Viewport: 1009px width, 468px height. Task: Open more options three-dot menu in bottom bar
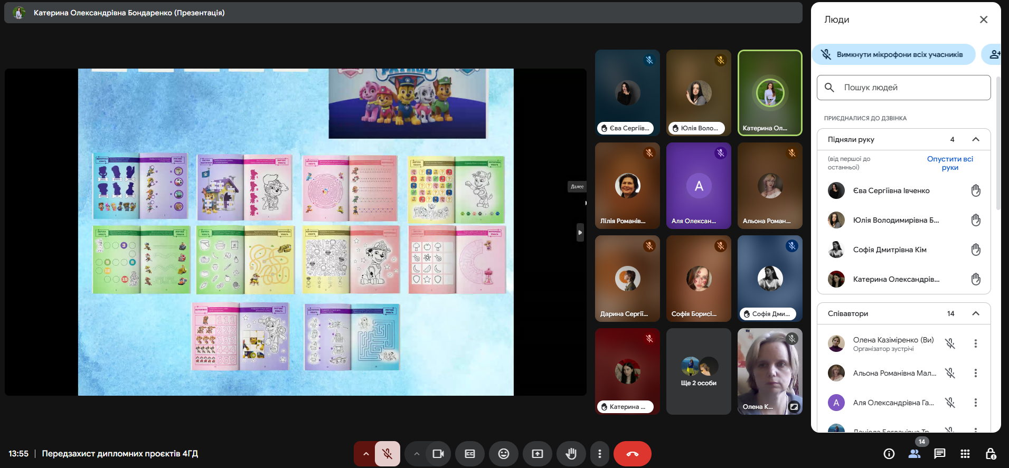point(600,454)
